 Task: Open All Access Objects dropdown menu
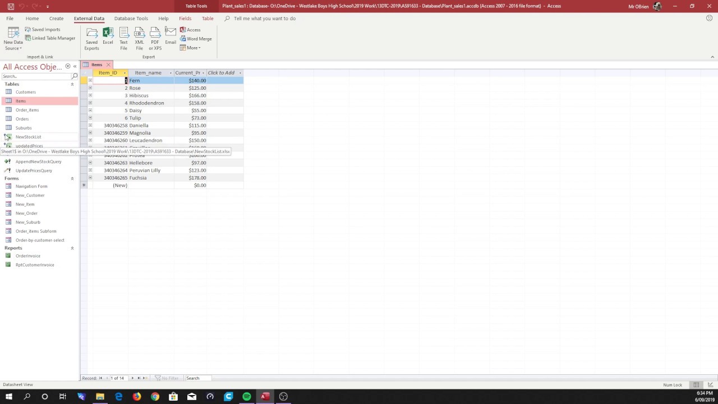pyautogui.click(x=68, y=66)
